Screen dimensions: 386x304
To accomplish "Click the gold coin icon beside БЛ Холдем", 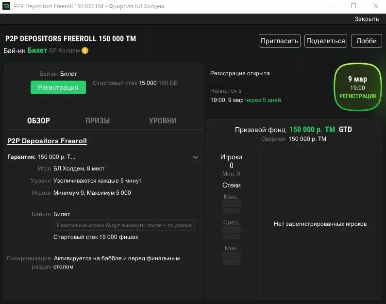I will tap(85, 51).
